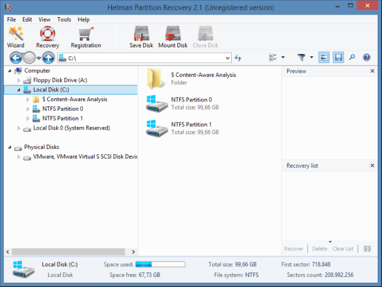Image resolution: width=382 pixels, height=287 pixels.
Task: Click Delete in recovery list
Action: 320,249
